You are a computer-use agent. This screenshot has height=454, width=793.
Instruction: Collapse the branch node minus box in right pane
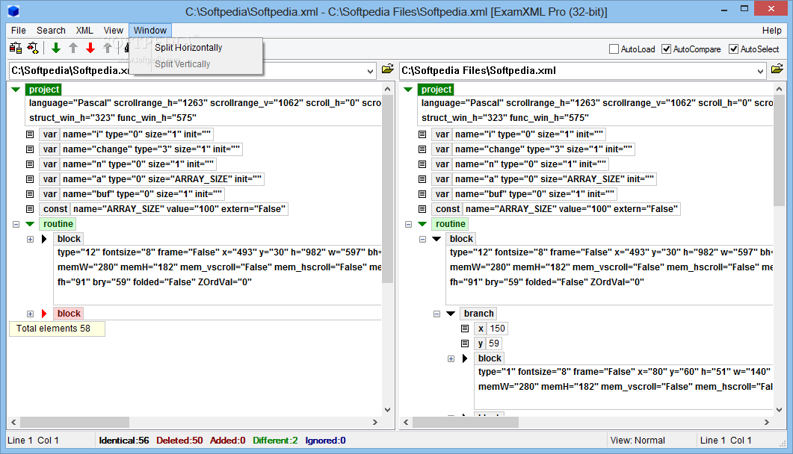click(x=436, y=314)
